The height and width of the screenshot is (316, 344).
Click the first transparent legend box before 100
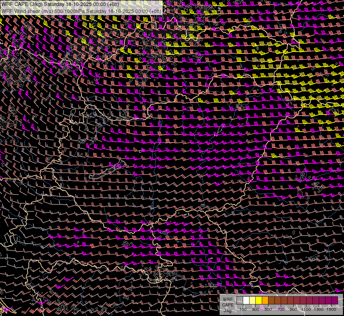click(x=240, y=300)
